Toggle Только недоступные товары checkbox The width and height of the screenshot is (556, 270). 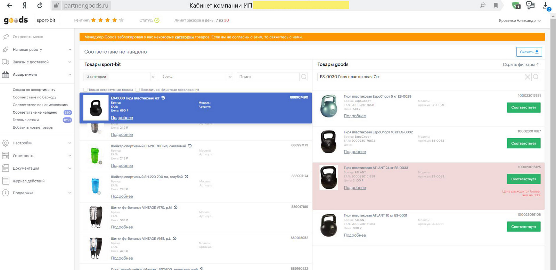point(85,90)
